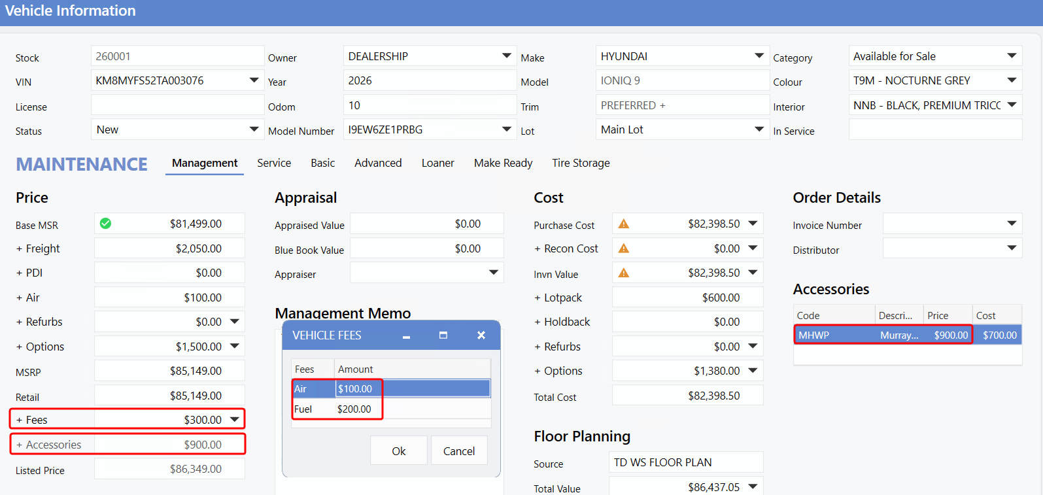This screenshot has width=1043, height=495.
Task: Click the green checkmark beside Base MSR
Action: coord(105,224)
